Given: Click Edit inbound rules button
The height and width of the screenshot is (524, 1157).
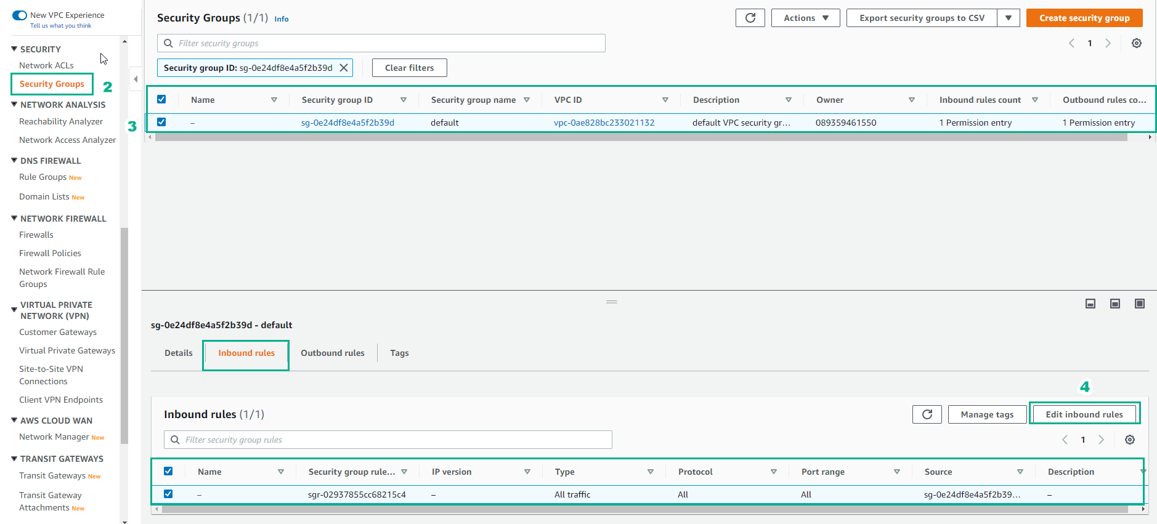Looking at the screenshot, I should 1084,414.
